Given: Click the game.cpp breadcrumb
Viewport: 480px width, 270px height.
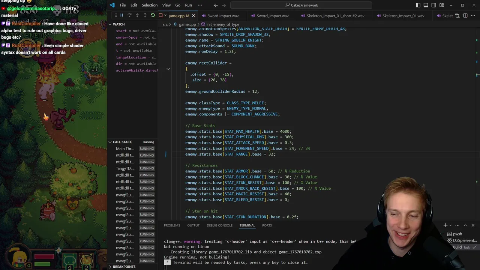Looking at the screenshot, I should 187,24.
